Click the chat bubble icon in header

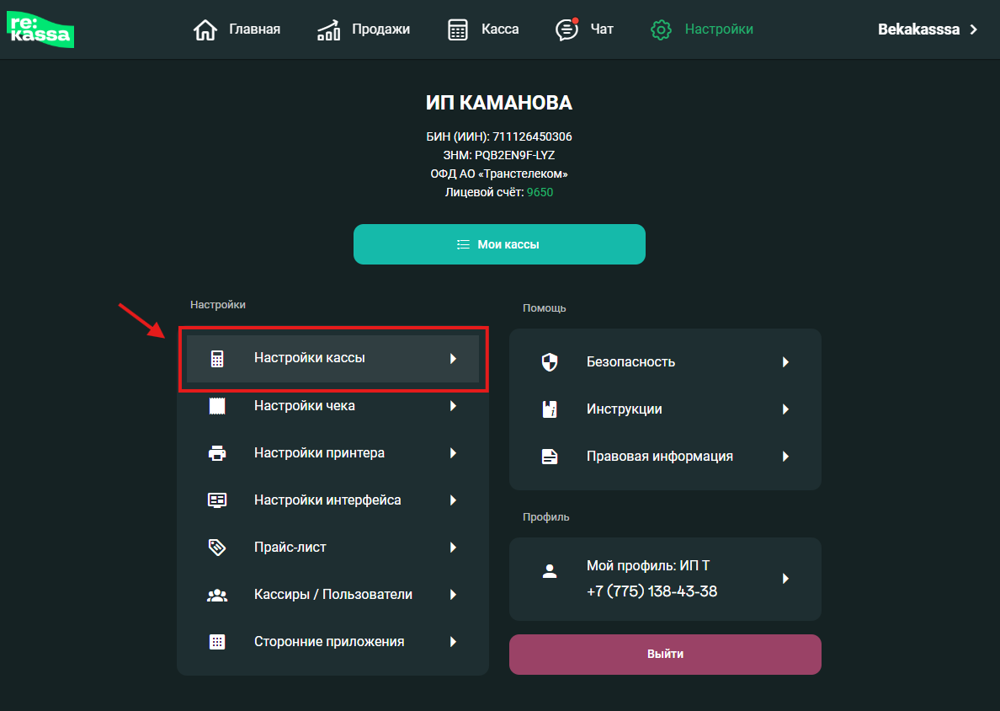pos(567,30)
